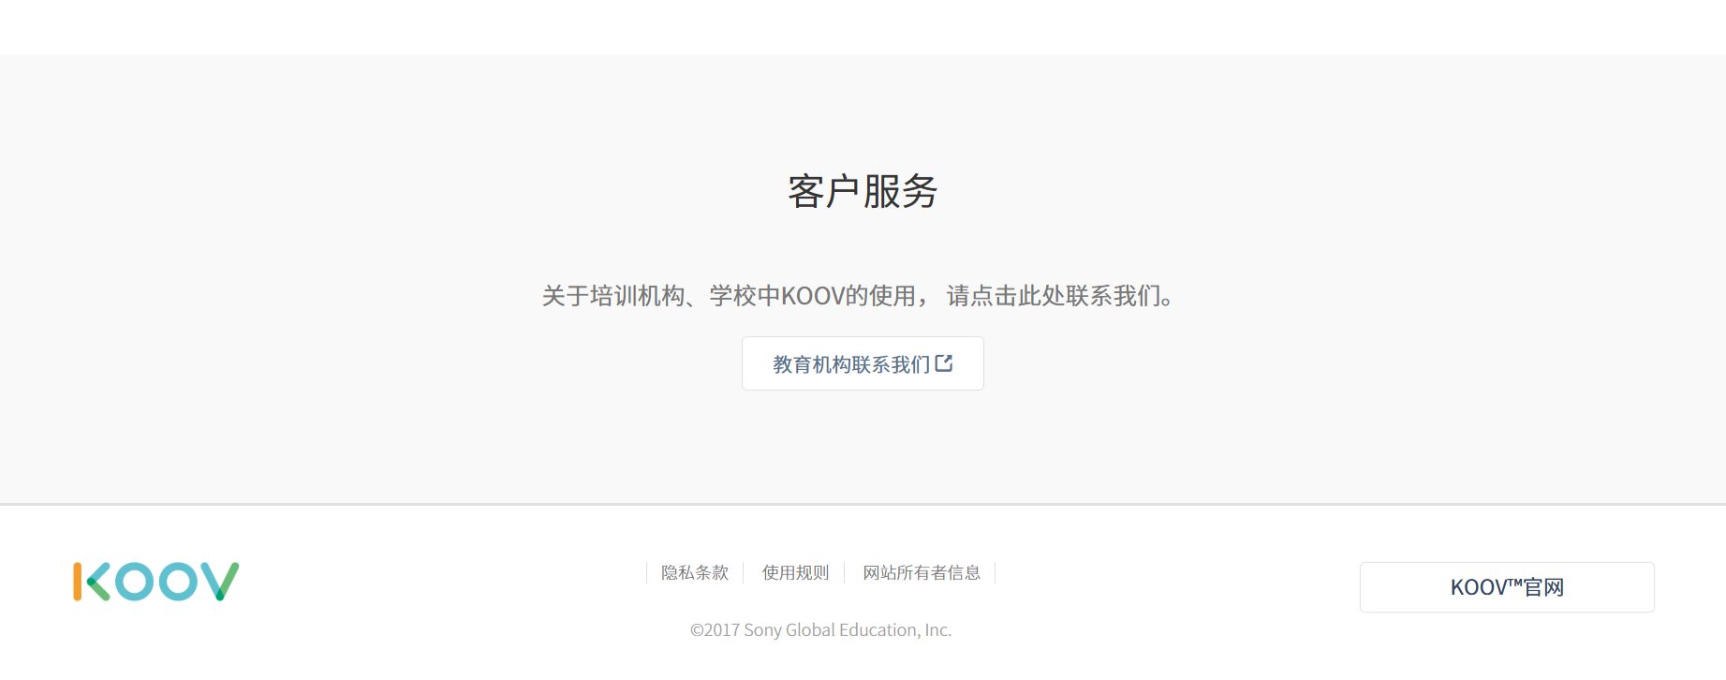Viewport: 1726px width, 680px height.
Task: Click the ©2017 Sony Global Education copyright text
Action: coord(820,630)
